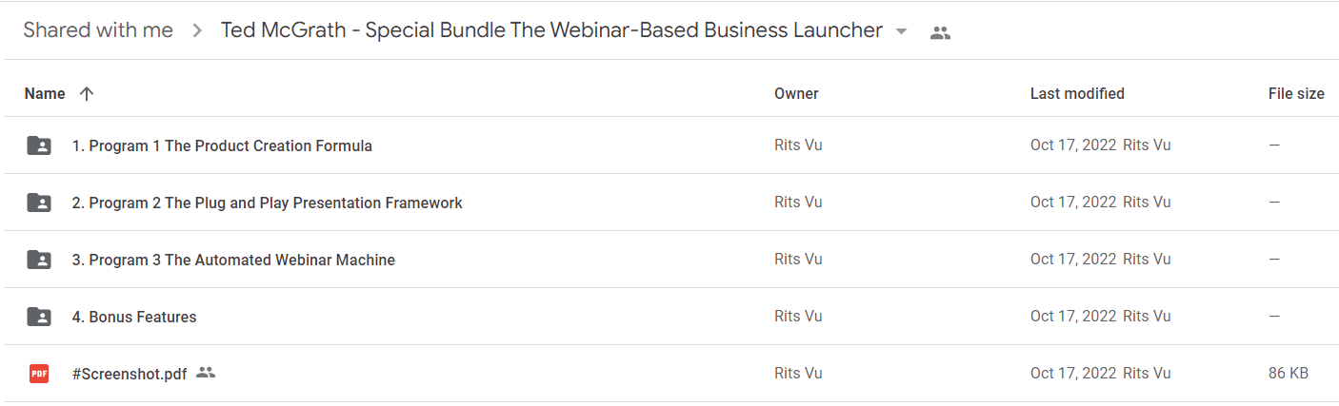Expand the folder title dropdown arrow
The height and width of the screenshot is (406, 1339).
[x=901, y=31]
